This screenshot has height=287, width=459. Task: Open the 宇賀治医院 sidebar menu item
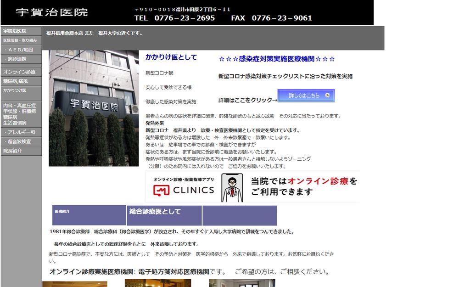21,31
